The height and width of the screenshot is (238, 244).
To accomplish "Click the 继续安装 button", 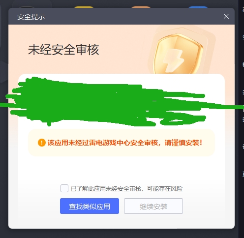I will click(153, 206).
